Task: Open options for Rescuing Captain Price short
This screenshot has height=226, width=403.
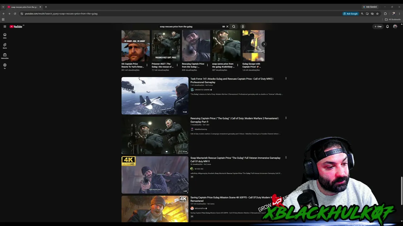Action: [207, 65]
